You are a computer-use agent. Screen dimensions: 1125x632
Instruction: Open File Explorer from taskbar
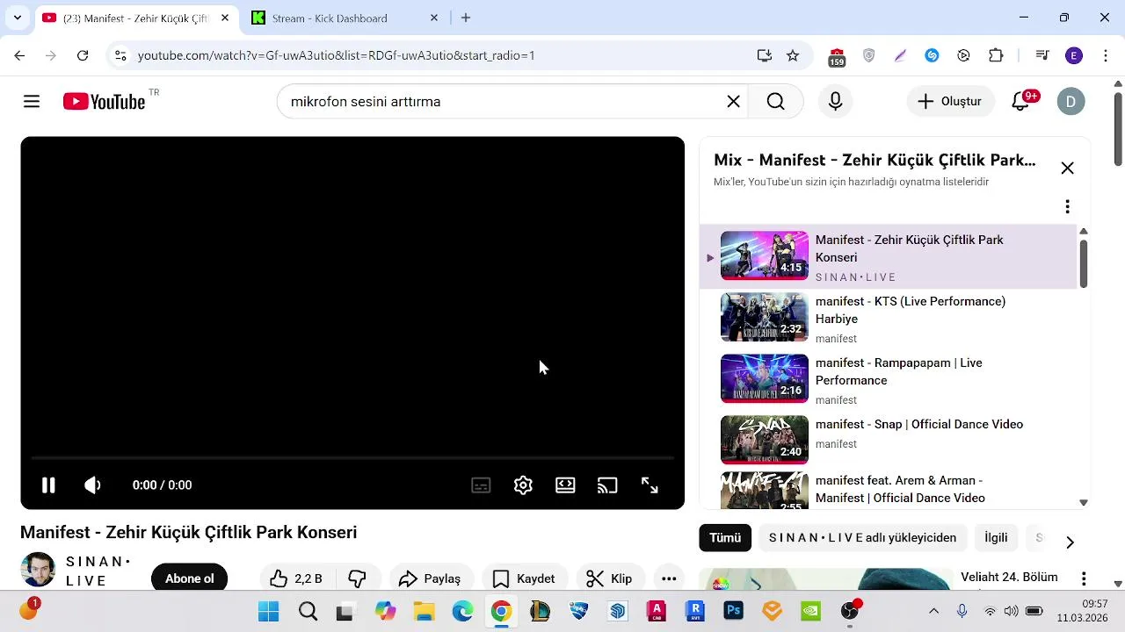click(424, 611)
